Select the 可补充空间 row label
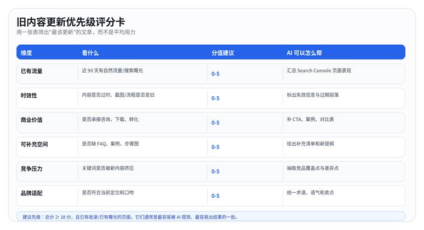This screenshot has width=424, height=230. click(35, 144)
